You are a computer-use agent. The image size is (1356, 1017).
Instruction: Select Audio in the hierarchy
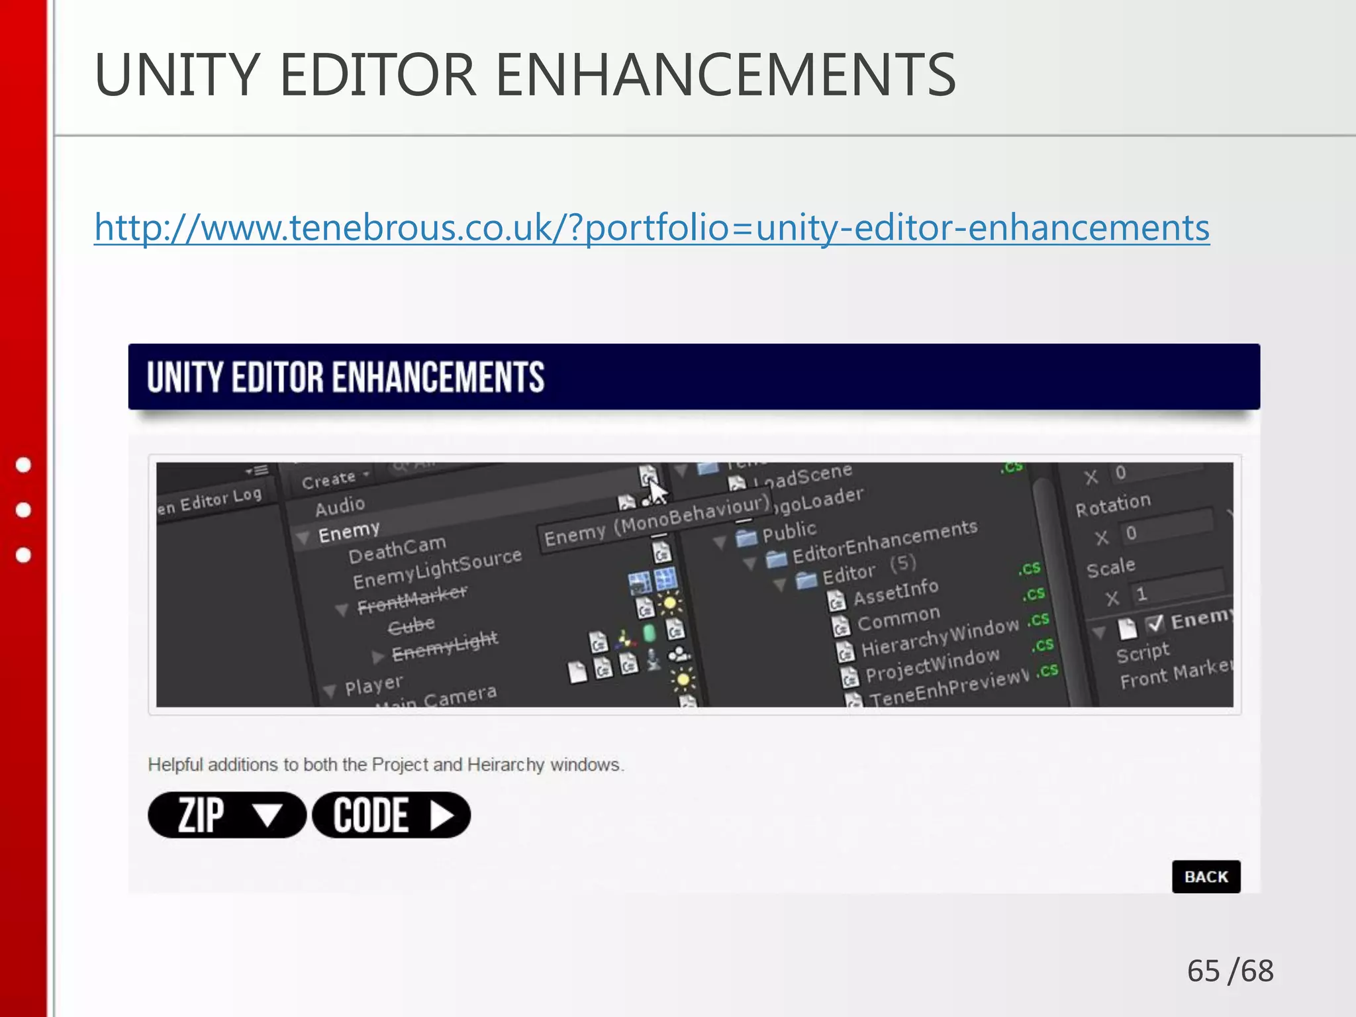pos(340,507)
